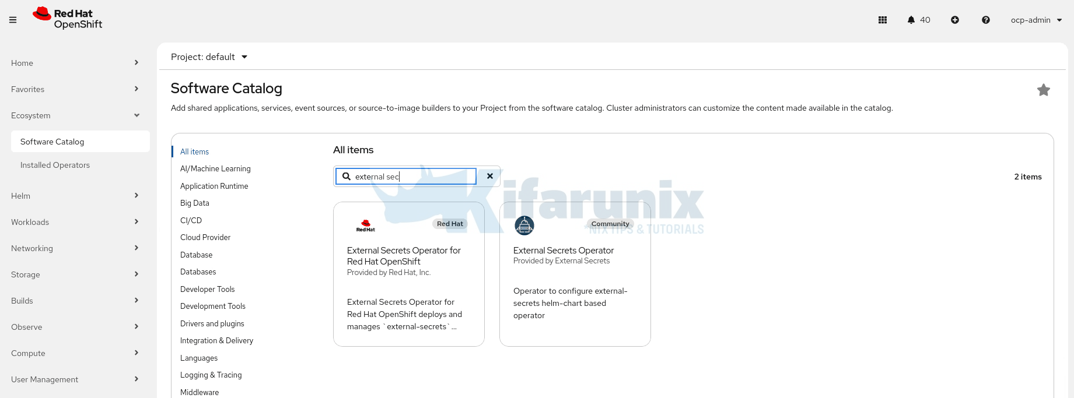Expand the Helm navigation section
The image size is (1074, 398).
(75, 196)
